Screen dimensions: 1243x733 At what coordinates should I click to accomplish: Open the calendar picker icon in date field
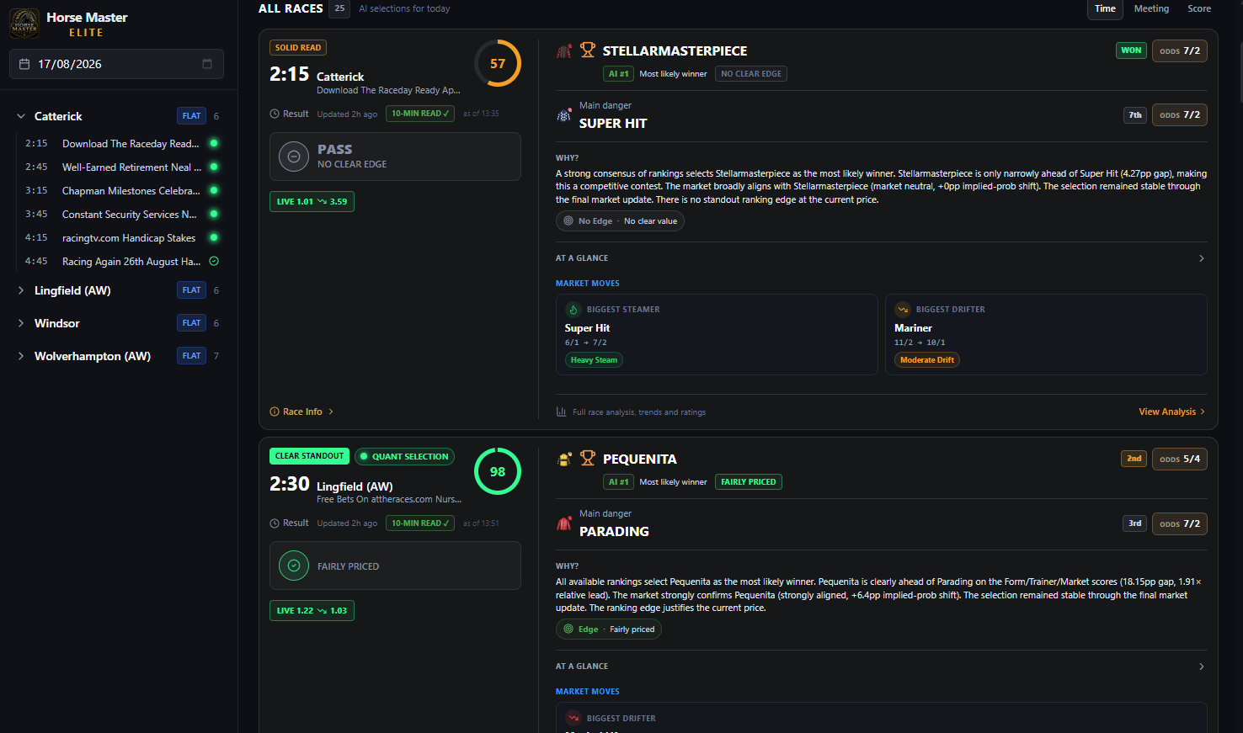[207, 64]
